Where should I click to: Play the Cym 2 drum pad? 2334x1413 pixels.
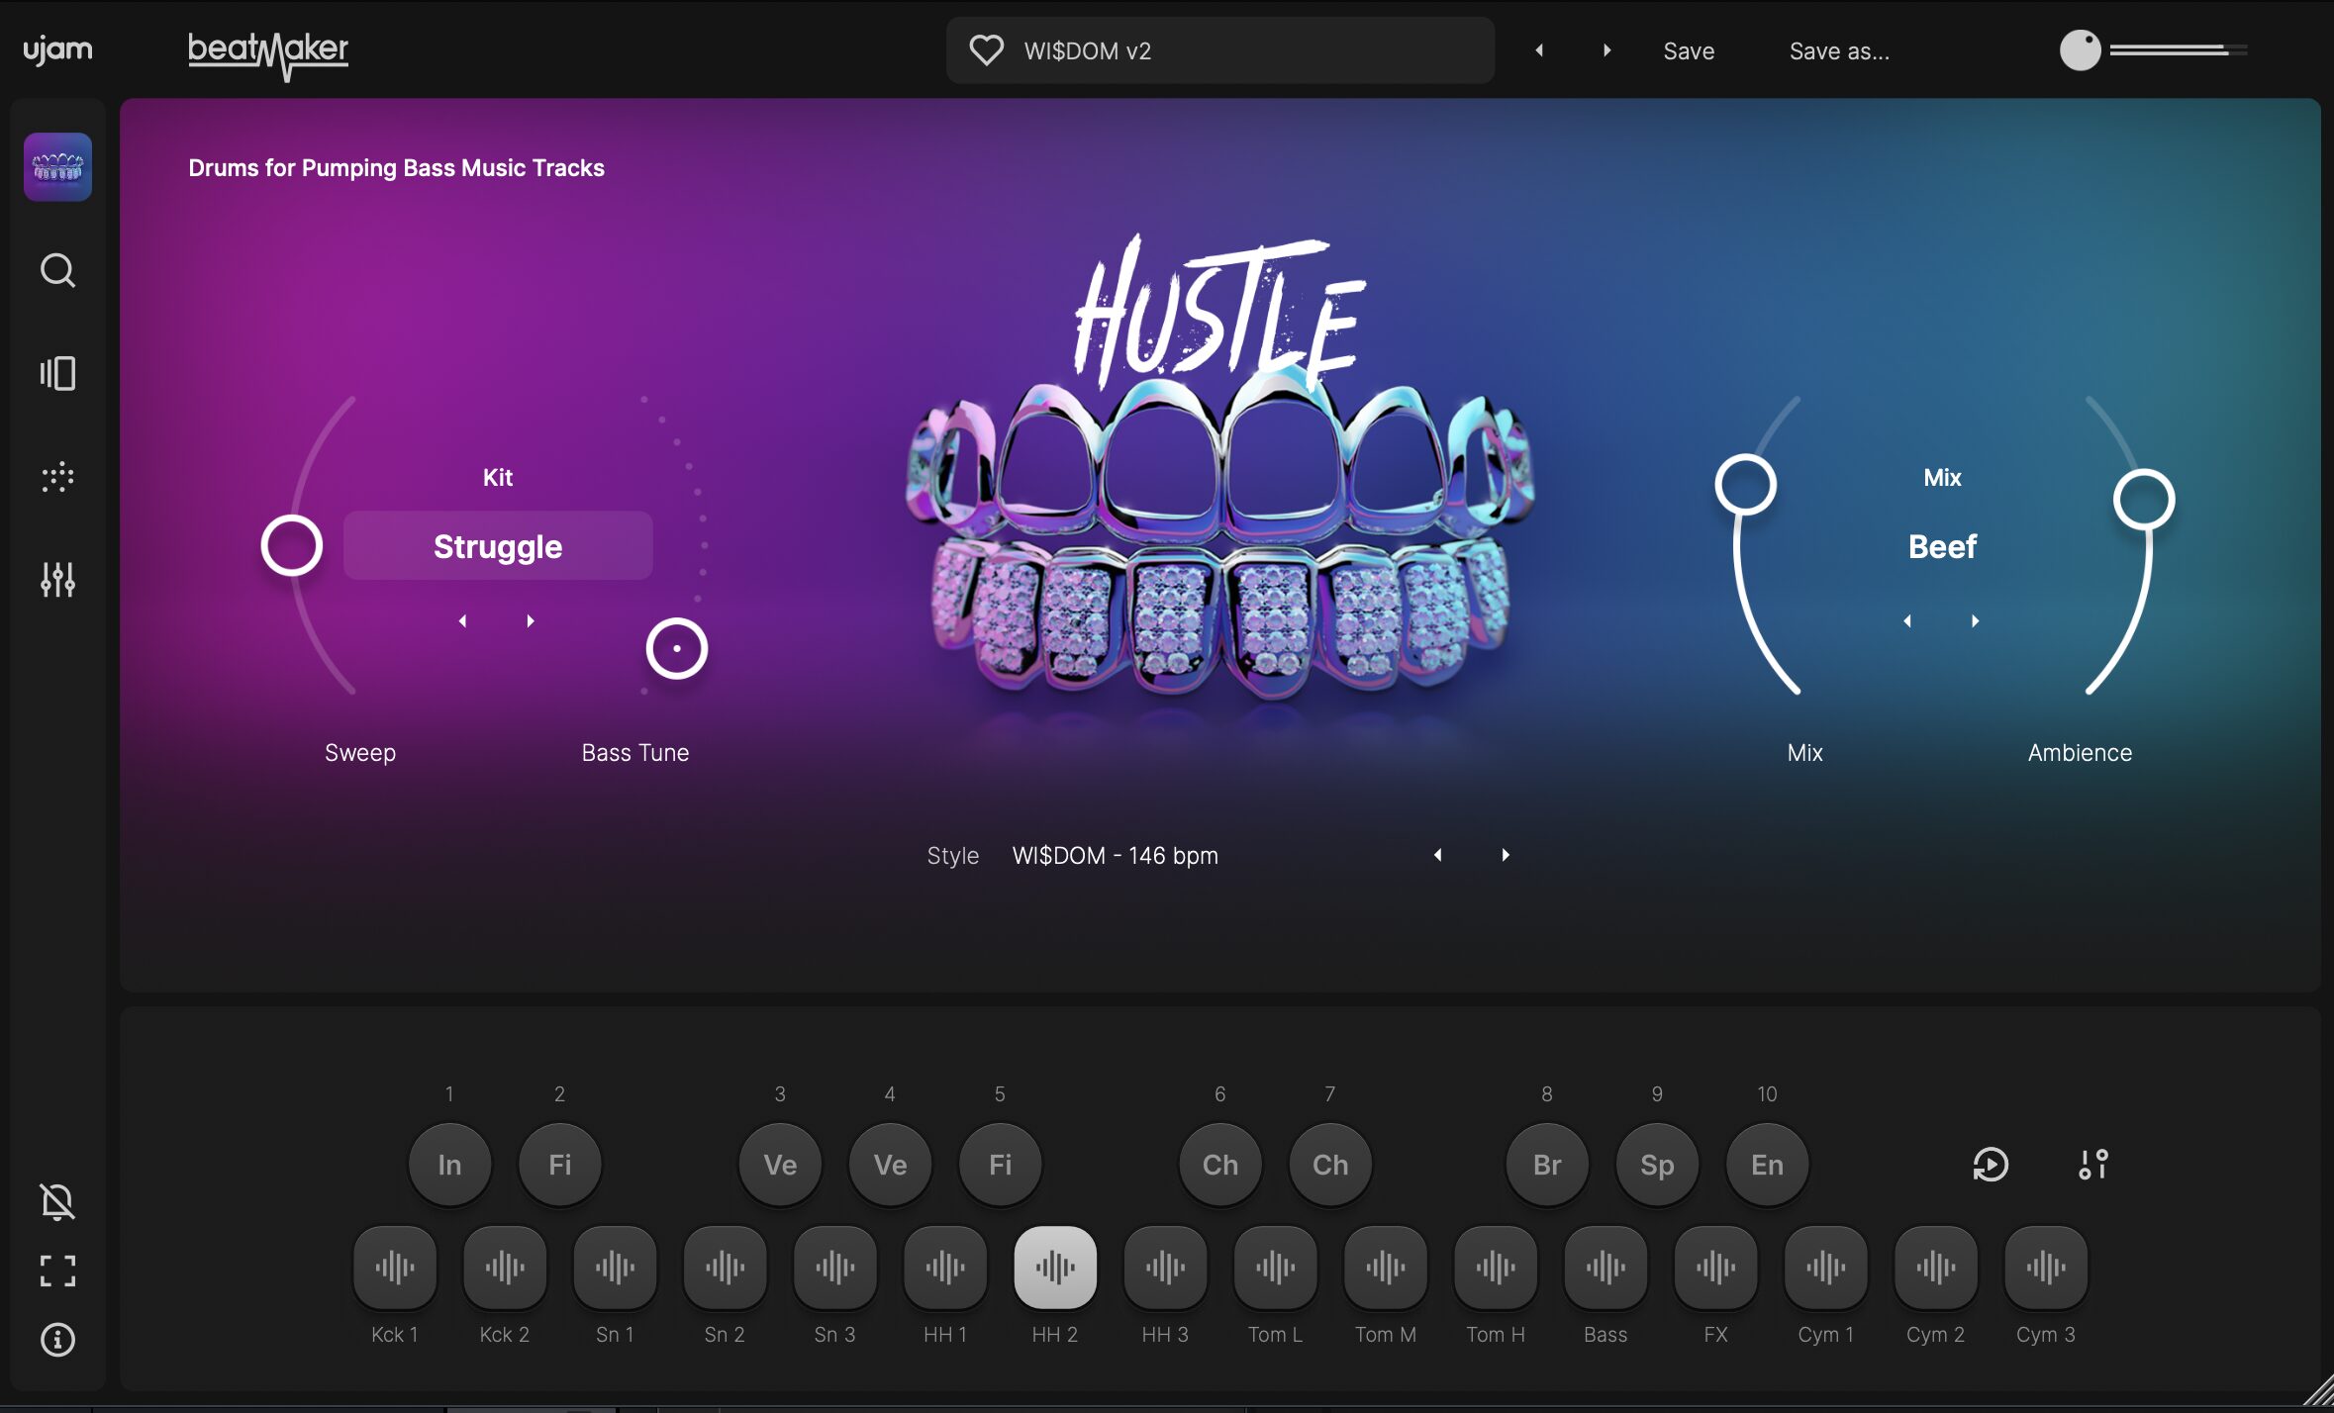pos(1935,1268)
